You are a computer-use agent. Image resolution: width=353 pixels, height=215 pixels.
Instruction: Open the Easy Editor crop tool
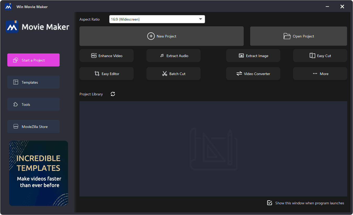coord(106,73)
